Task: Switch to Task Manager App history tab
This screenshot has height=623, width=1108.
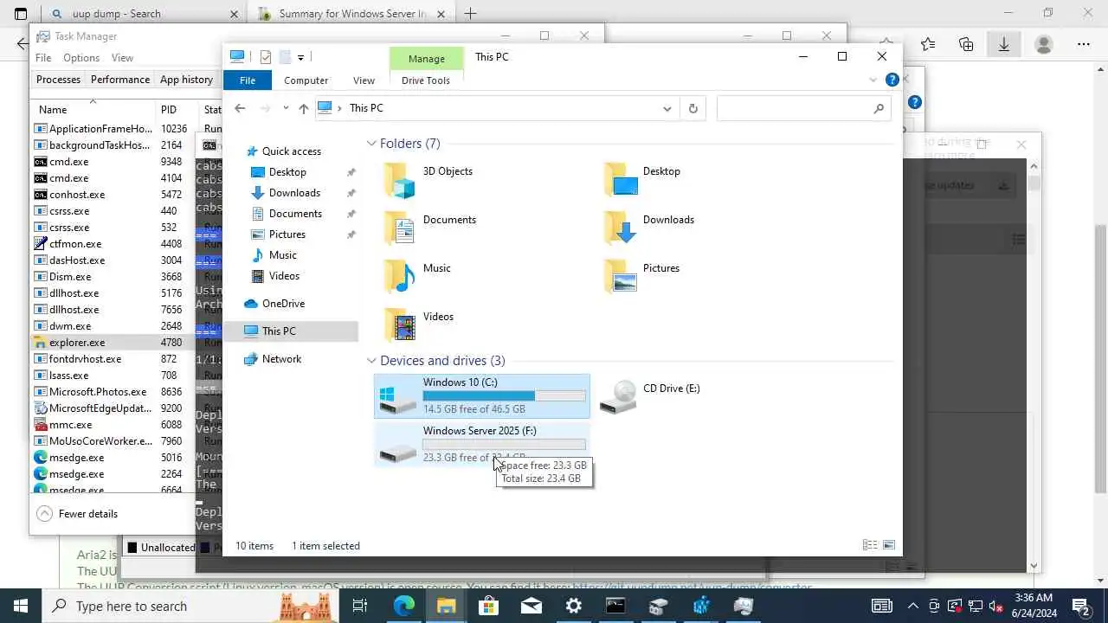Action: [186, 80]
